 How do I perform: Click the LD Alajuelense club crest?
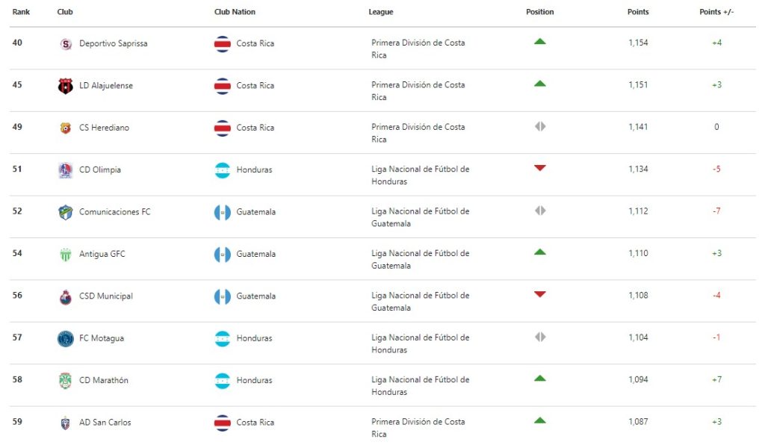tap(66, 86)
